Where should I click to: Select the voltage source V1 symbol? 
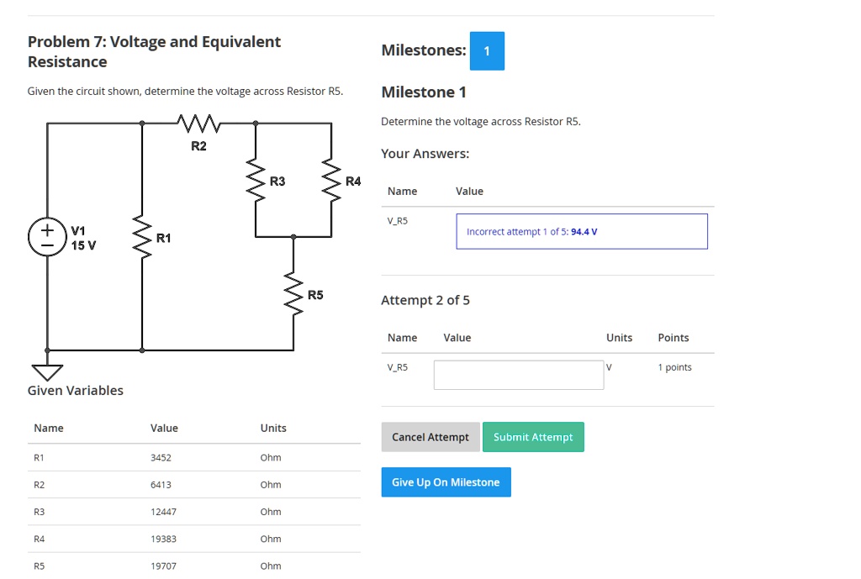tap(47, 236)
